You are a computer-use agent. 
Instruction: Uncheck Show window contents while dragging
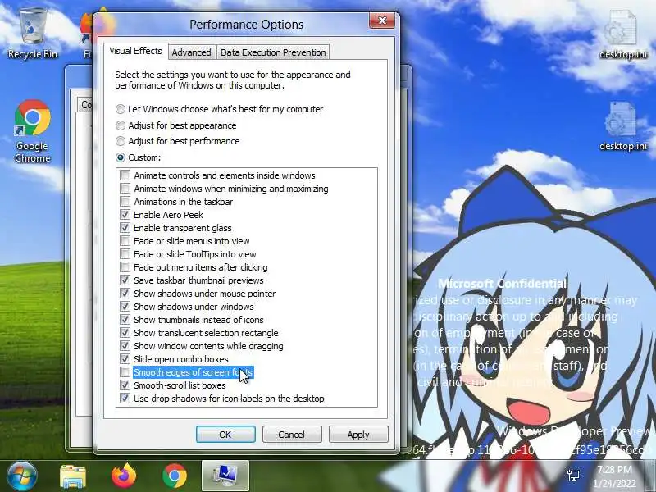click(x=125, y=345)
